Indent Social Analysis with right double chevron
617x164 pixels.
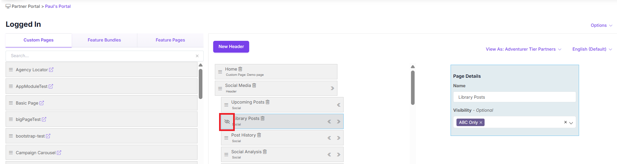338,155
